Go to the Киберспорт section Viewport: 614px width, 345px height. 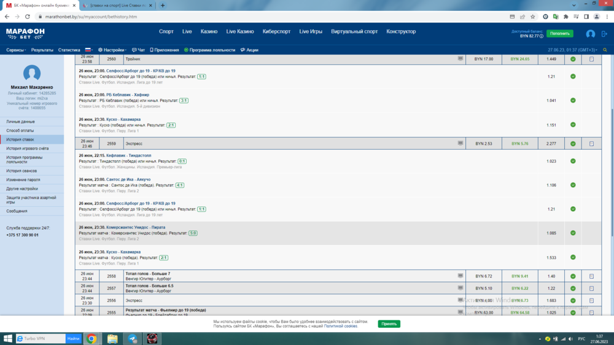[276, 31]
